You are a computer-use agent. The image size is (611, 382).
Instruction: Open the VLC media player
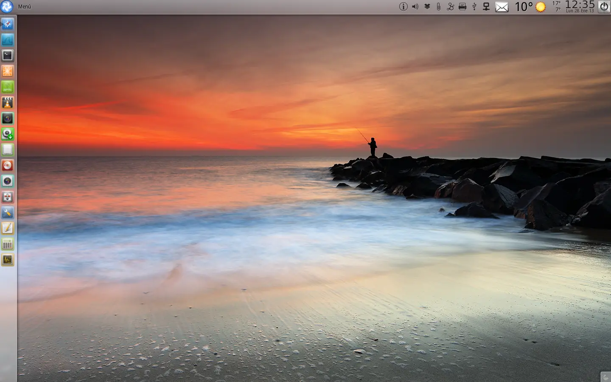pyautogui.click(x=8, y=102)
